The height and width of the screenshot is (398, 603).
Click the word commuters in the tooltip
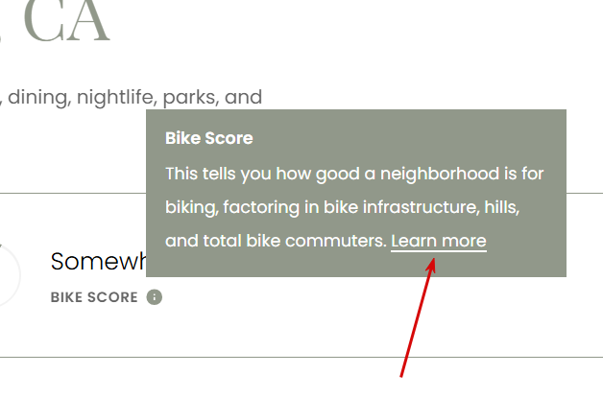[335, 242]
